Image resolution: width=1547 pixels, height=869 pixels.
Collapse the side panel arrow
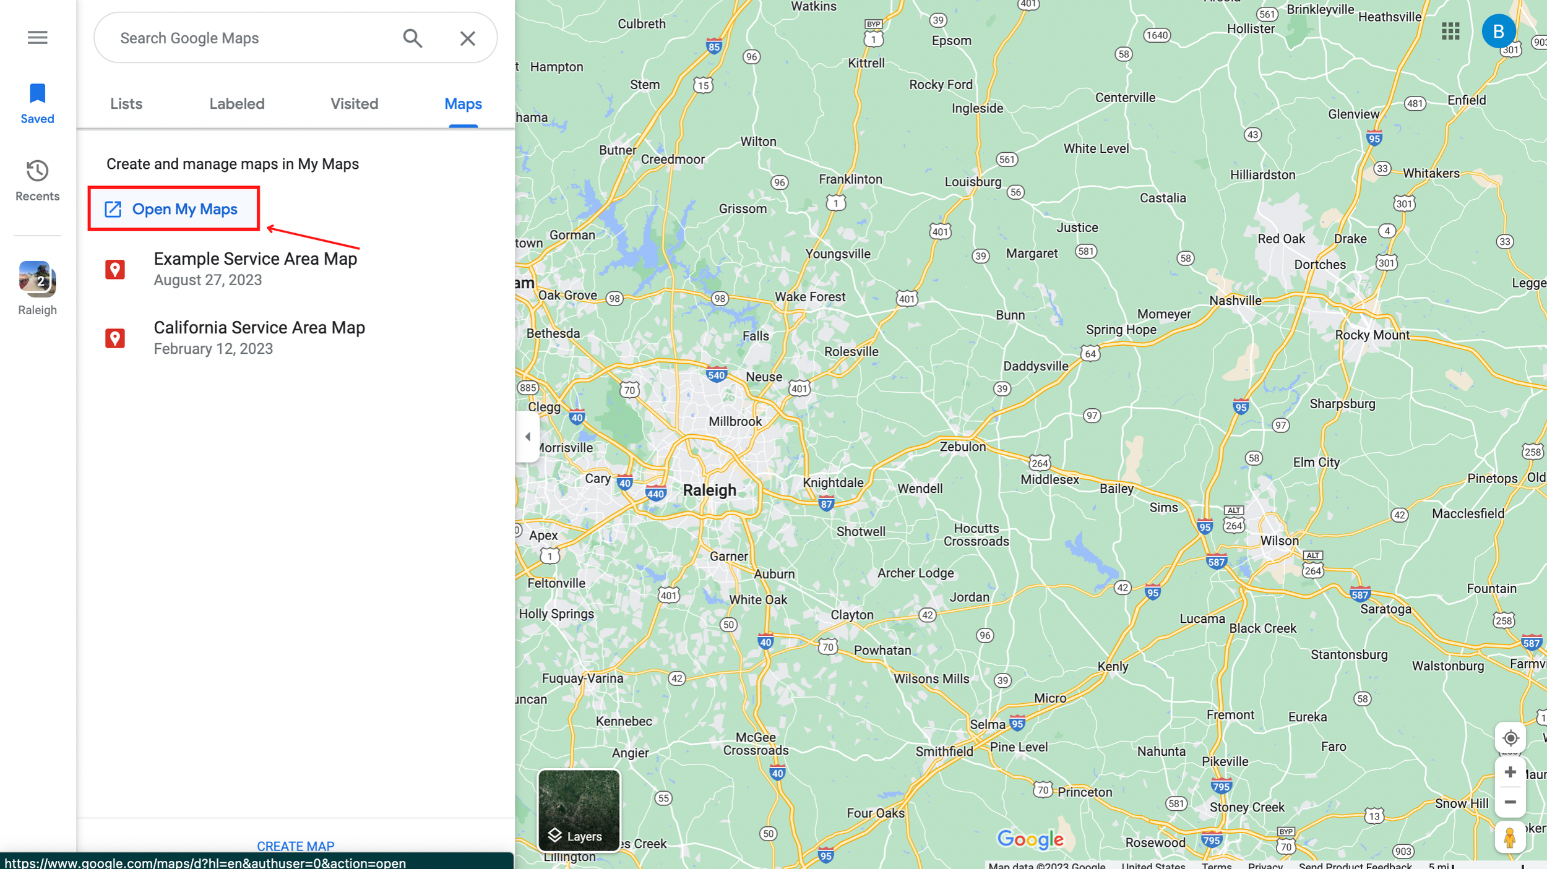coord(527,437)
